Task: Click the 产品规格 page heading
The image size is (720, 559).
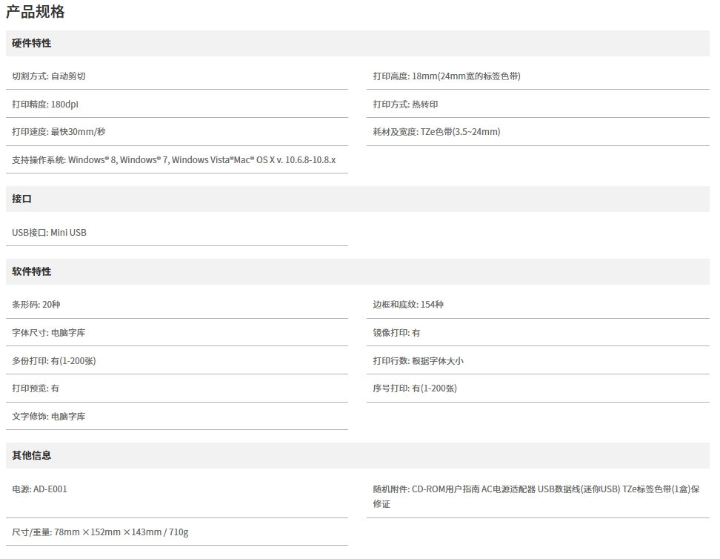Action: (x=36, y=12)
